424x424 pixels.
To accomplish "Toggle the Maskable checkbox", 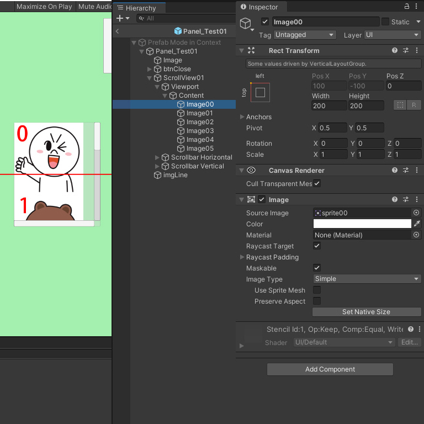I will [x=317, y=268].
